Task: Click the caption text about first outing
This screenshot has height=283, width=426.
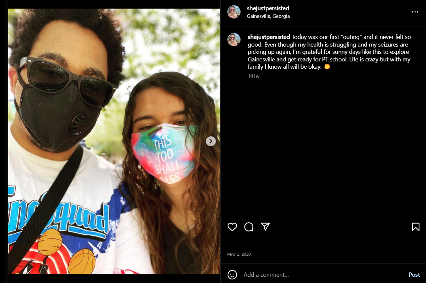Action: point(329,52)
